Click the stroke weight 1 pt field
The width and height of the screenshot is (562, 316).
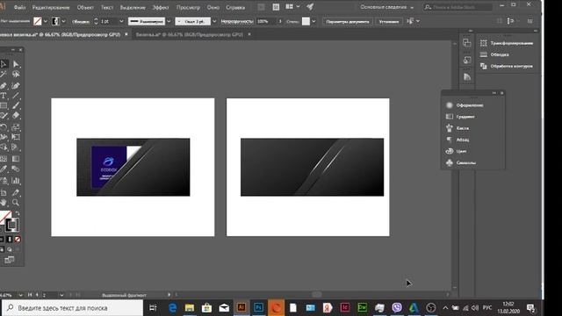tap(108, 21)
